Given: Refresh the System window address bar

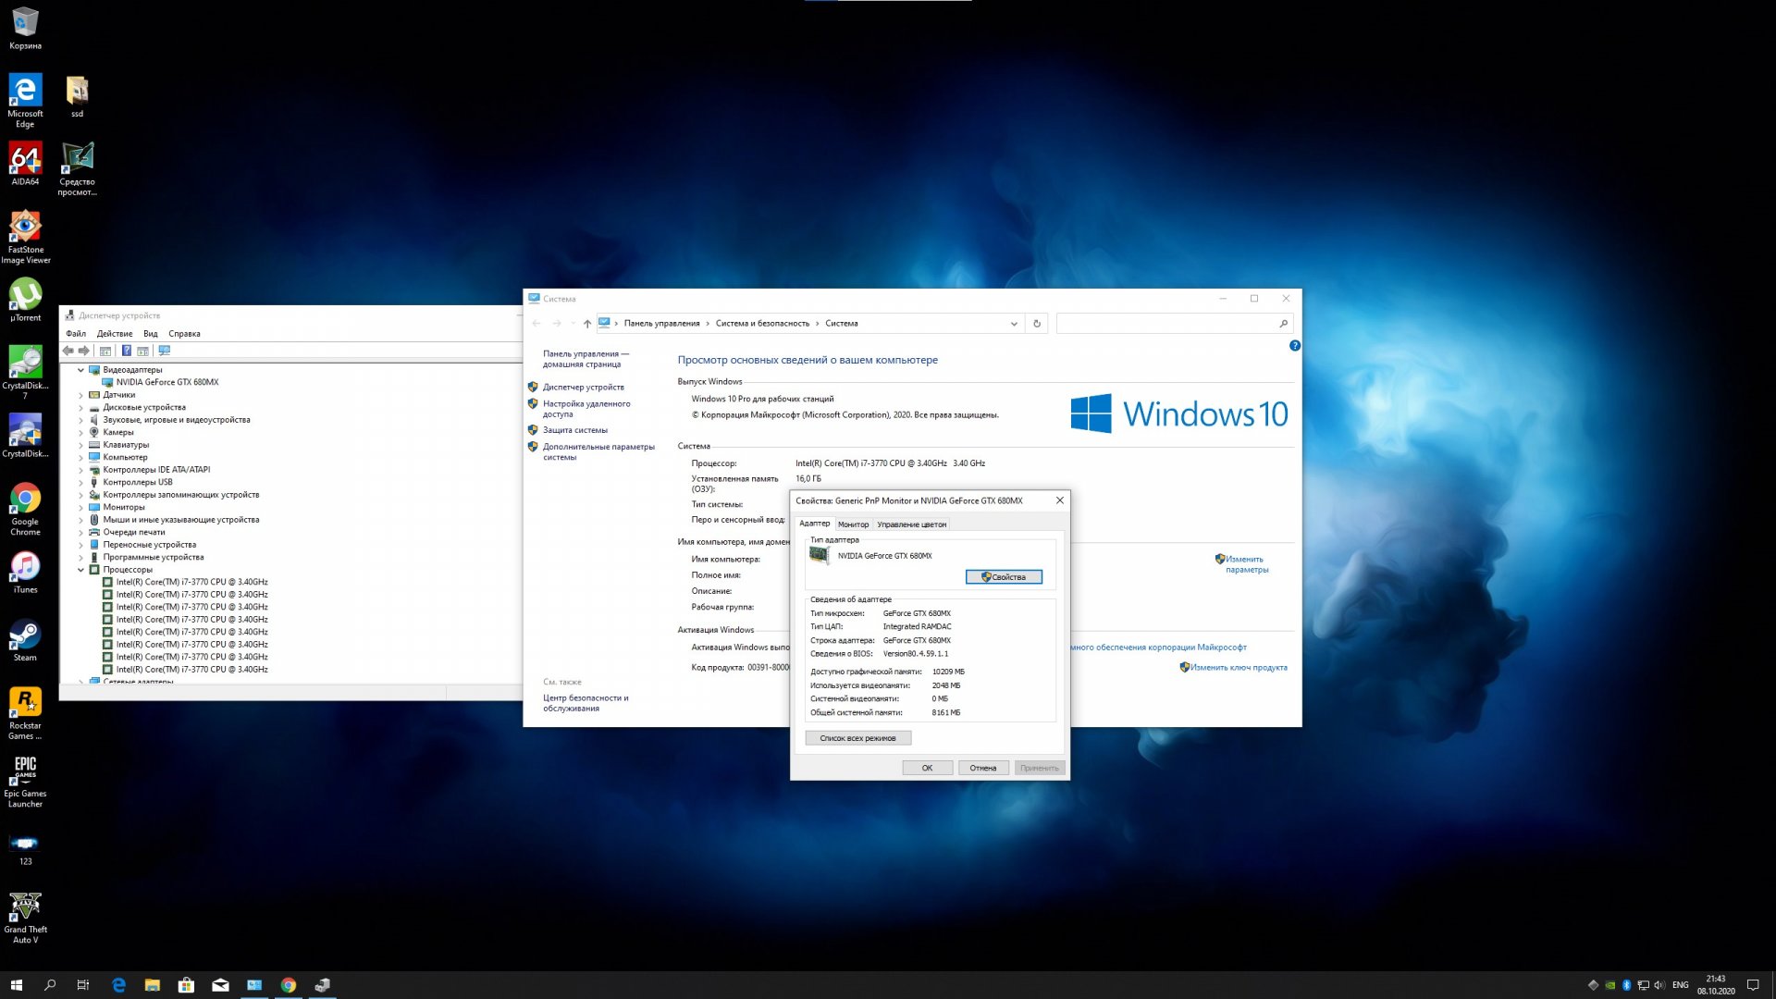Looking at the screenshot, I should 1037,324.
